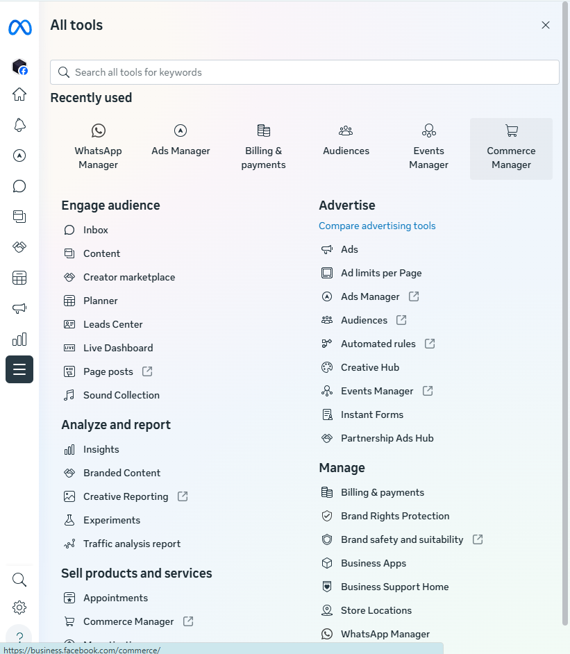This screenshot has width=570, height=654.
Task: Open help via the question mark icon
Action: pos(19,636)
